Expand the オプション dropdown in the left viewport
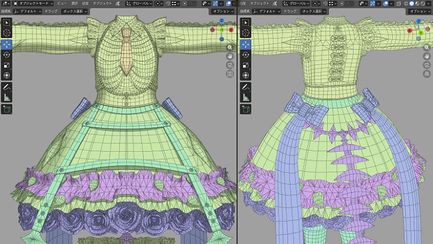433x244 pixels. tap(223, 11)
